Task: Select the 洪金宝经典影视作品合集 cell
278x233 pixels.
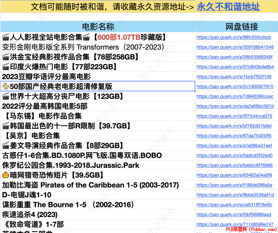Action: 98,57
